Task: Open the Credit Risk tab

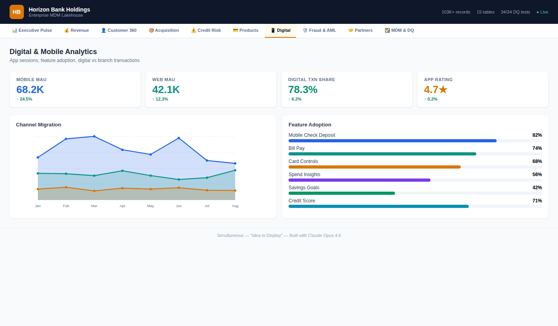Action: [x=206, y=30]
